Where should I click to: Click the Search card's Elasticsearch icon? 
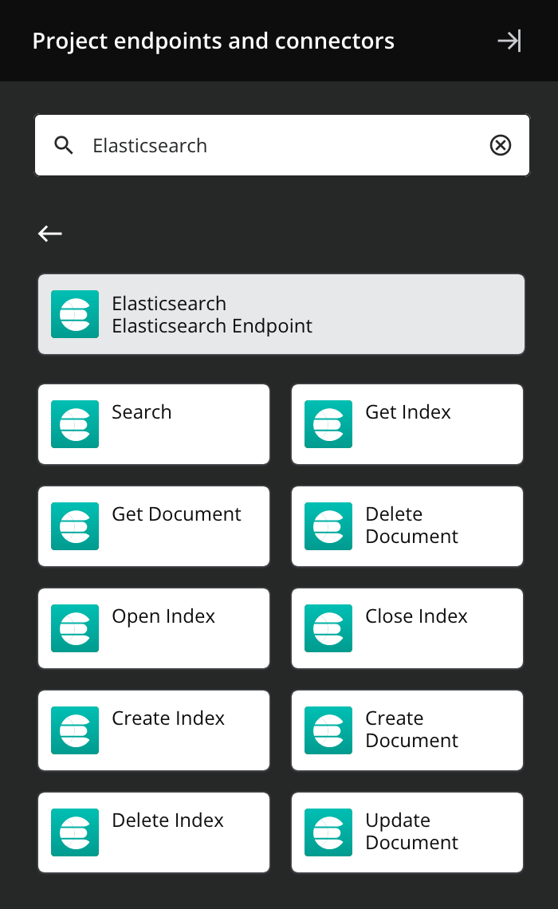pyautogui.click(x=75, y=424)
